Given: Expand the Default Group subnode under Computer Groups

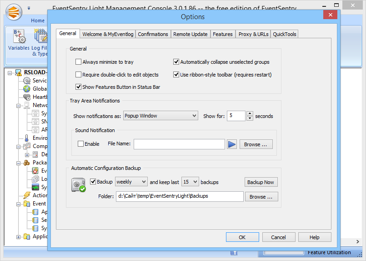Looking at the screenshot, I should pos(27,155).
